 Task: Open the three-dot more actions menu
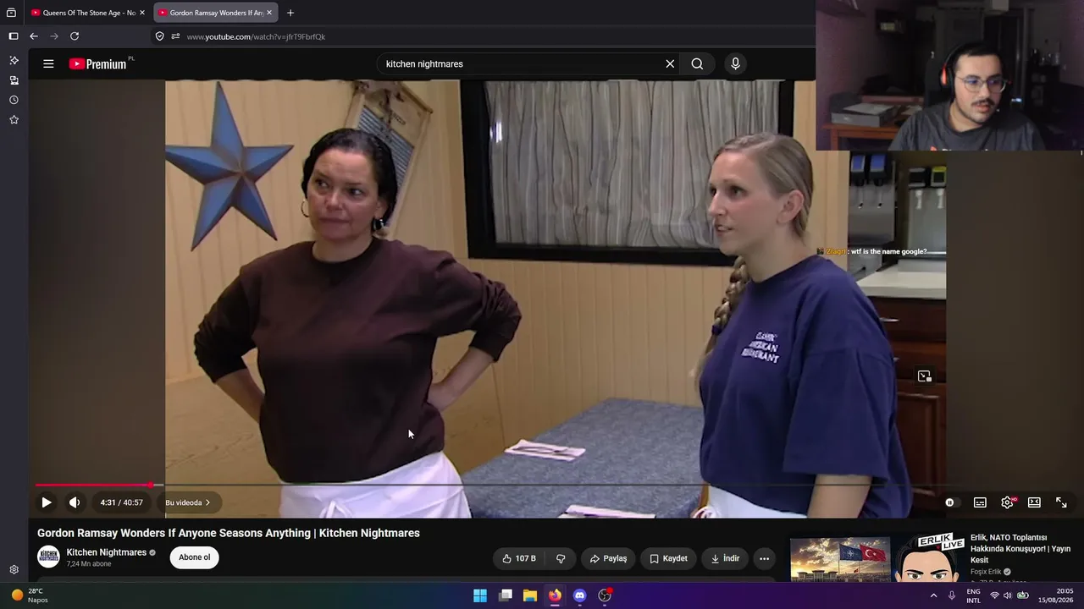[x=764, y=558]
